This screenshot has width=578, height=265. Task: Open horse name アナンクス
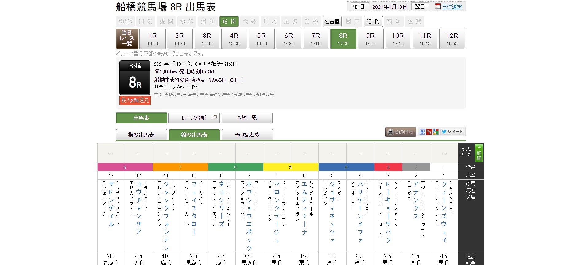(x=416, y=200)
